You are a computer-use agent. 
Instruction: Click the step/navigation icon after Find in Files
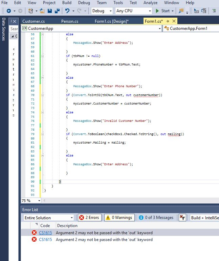click(196, 11)
